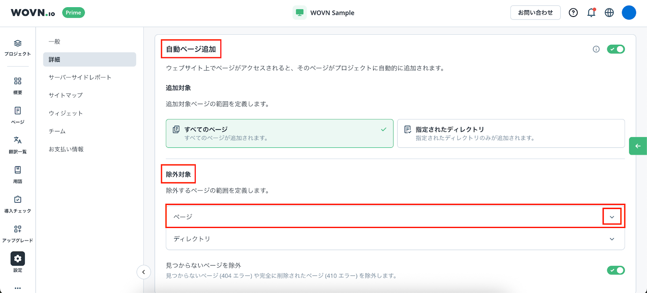Select the すべてのページ option card
The width and height of the screenshot is (647, 293).
[279, 134]
